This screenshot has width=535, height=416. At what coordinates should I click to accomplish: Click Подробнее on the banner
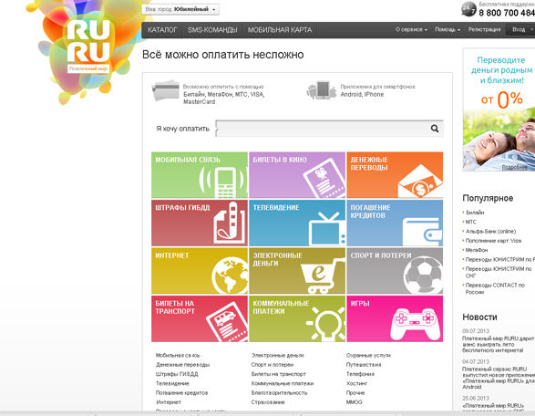(515, 167)
